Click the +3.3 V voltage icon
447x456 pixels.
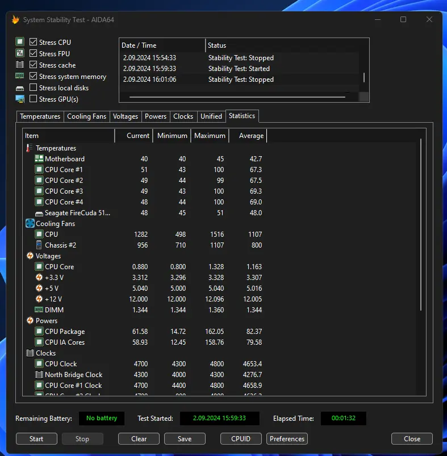pos(39,277)
